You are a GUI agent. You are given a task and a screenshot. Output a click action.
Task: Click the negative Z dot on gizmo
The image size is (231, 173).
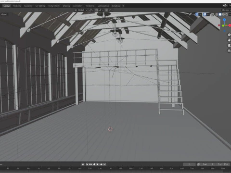[x=225, y=31]
